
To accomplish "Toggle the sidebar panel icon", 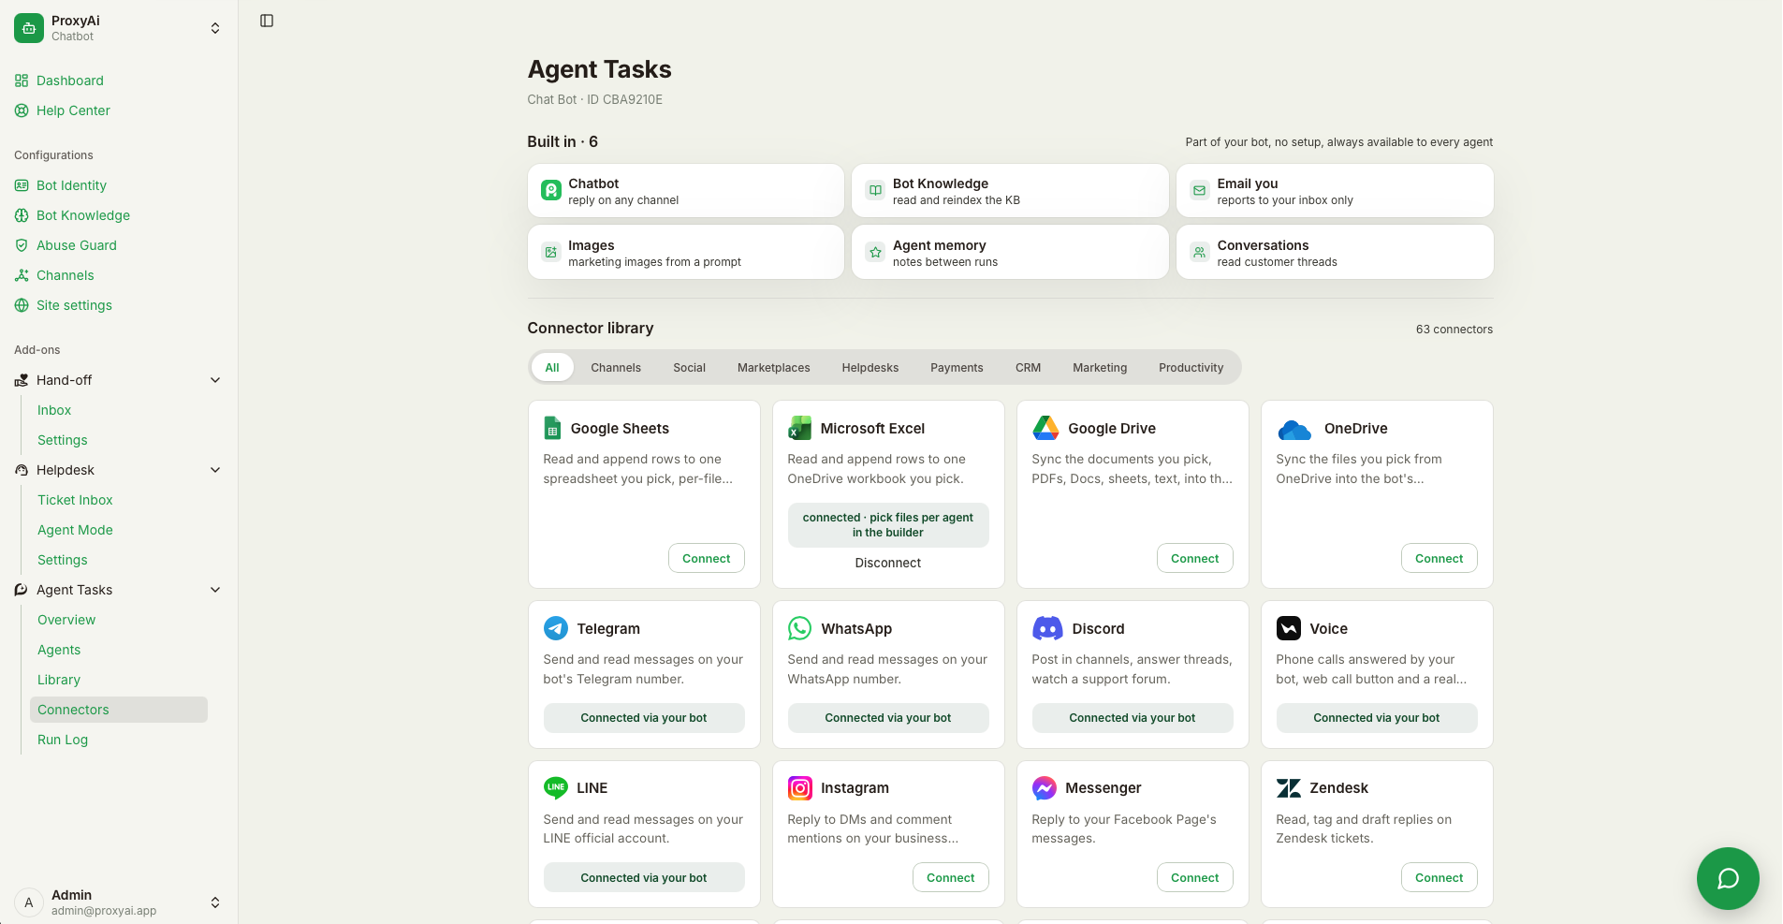I will 267,21.
